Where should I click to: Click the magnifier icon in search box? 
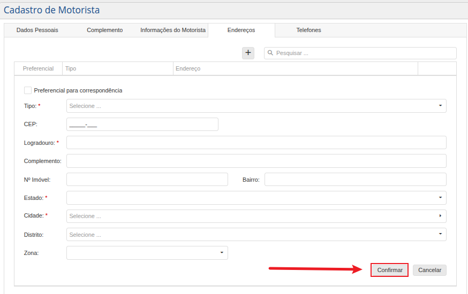click(x=270, y=53)
